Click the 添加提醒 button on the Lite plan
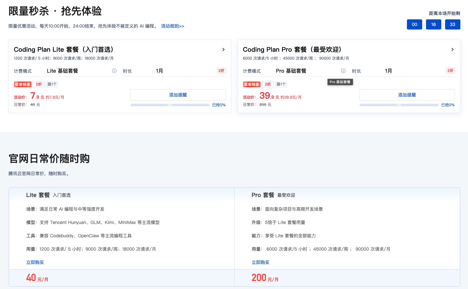 (178, 95)
